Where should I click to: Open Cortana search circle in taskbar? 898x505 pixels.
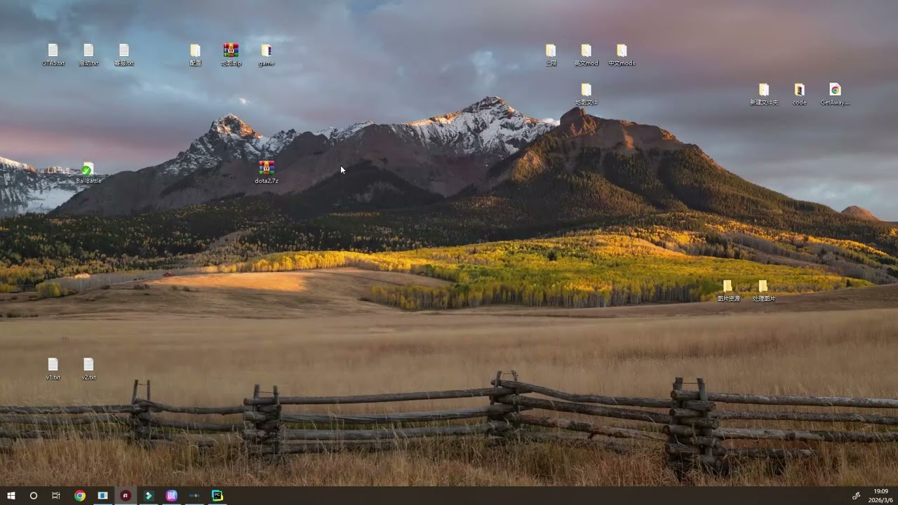[33, 496]
